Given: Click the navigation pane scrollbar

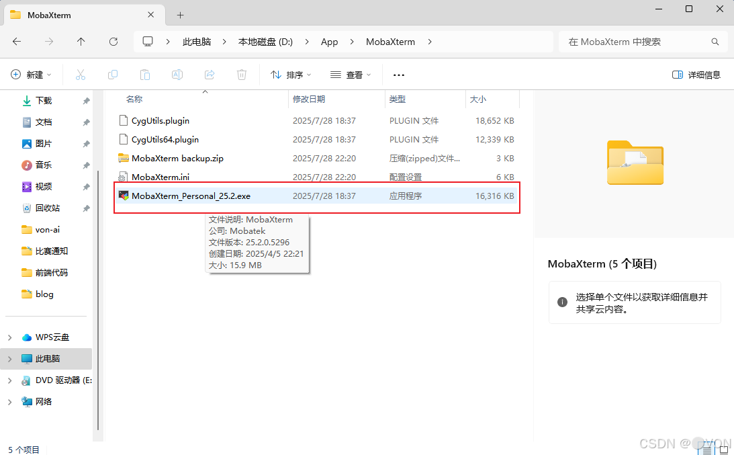Looking at the screenshot, I should tap(98, 300).
